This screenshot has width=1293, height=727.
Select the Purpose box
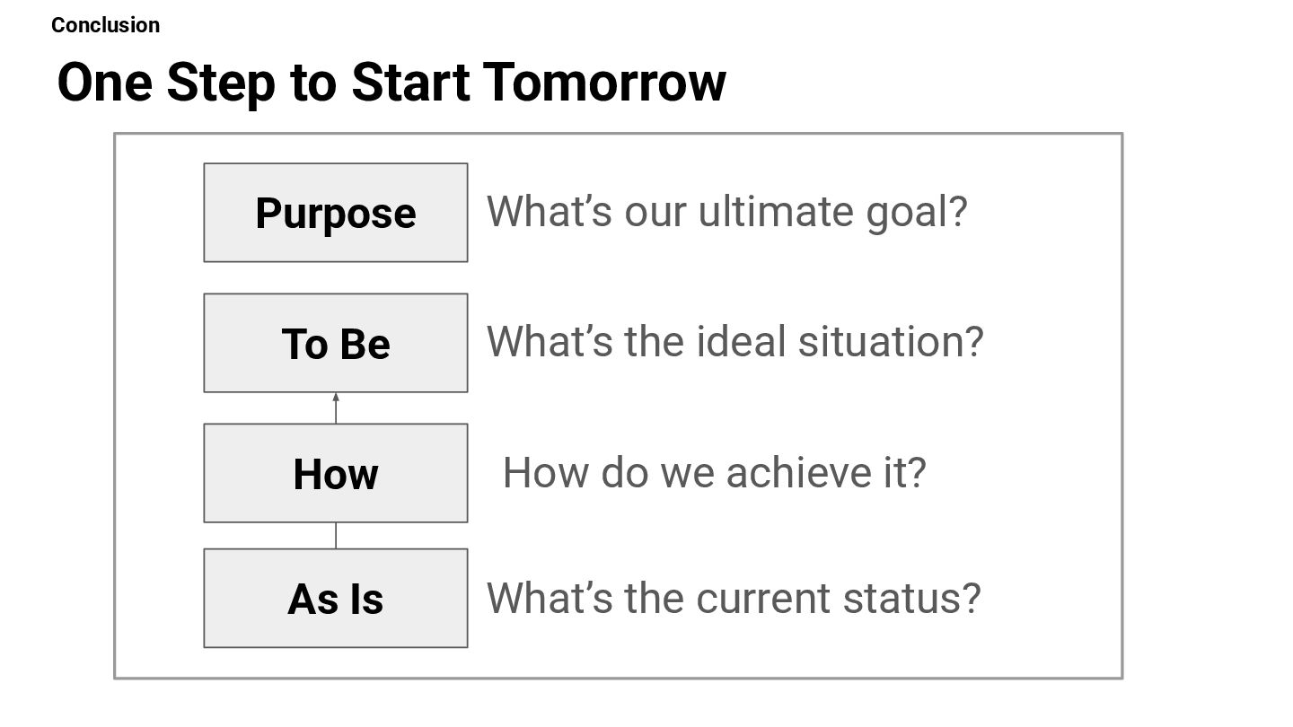tap(336, 213)
